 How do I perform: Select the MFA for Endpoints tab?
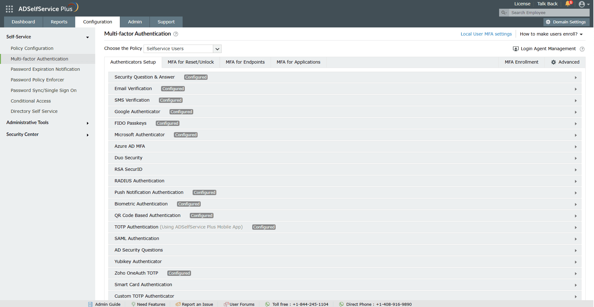tap(245, 62)
